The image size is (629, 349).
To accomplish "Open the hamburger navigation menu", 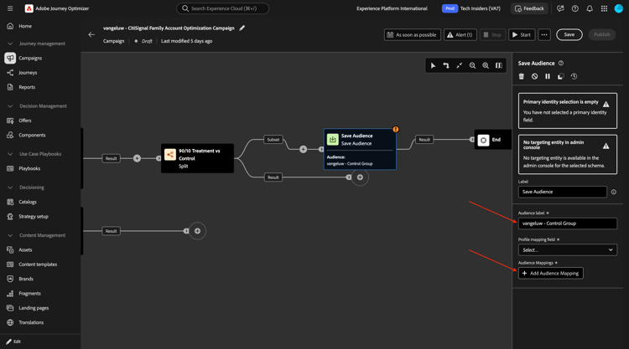I will 10,8.
